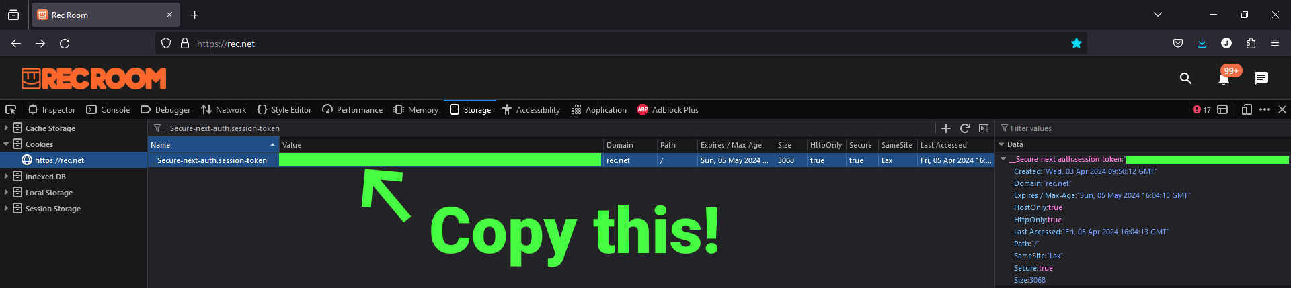Select the Size:3068 sidebar entry
This screenshot has height=288, width=1291.
click(x=1029, y=280)
